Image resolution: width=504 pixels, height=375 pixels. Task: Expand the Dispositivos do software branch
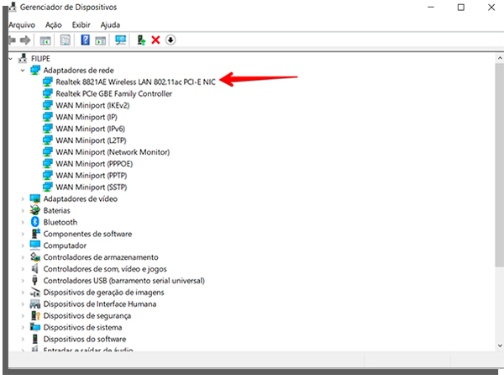(23, 339)
